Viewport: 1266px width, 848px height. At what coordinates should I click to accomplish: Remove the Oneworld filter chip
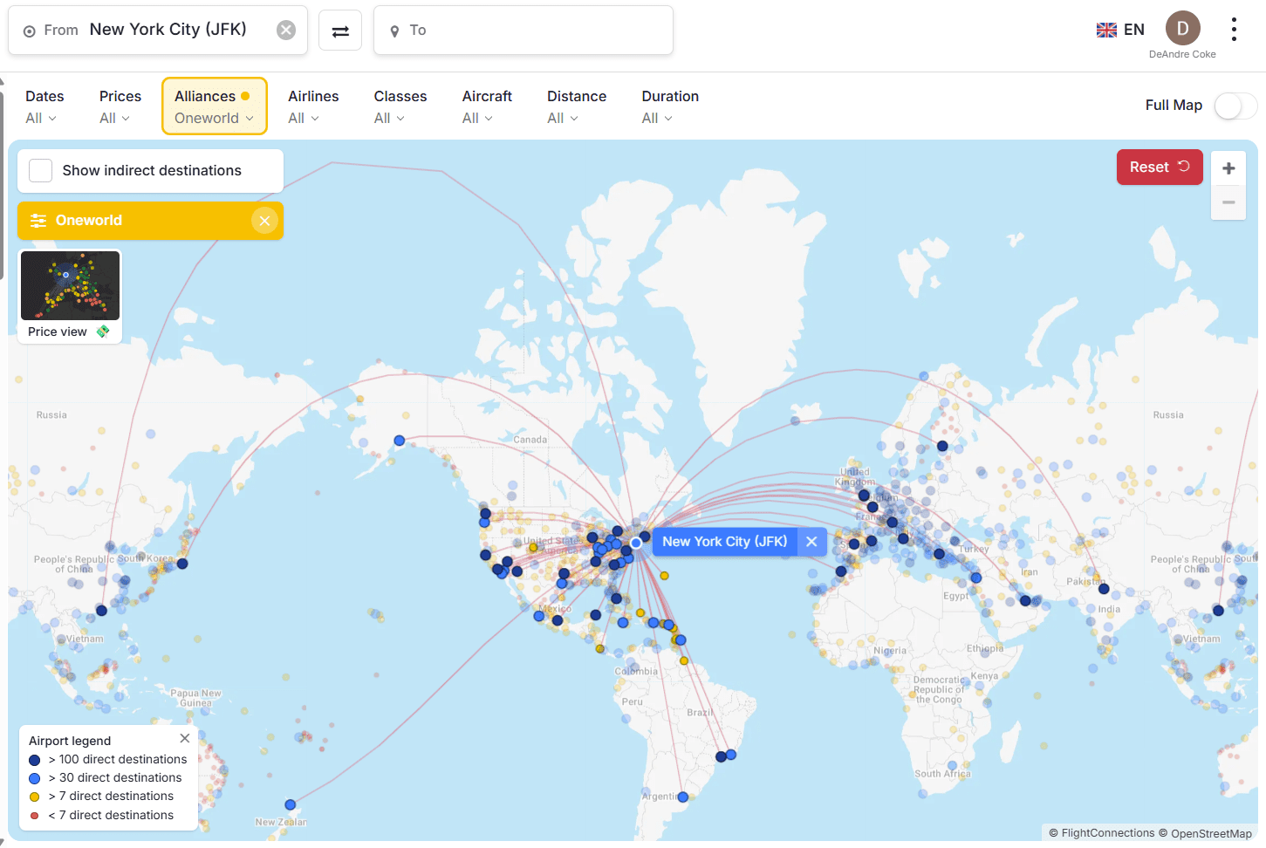pyautogui.click(x=264, y=220)
